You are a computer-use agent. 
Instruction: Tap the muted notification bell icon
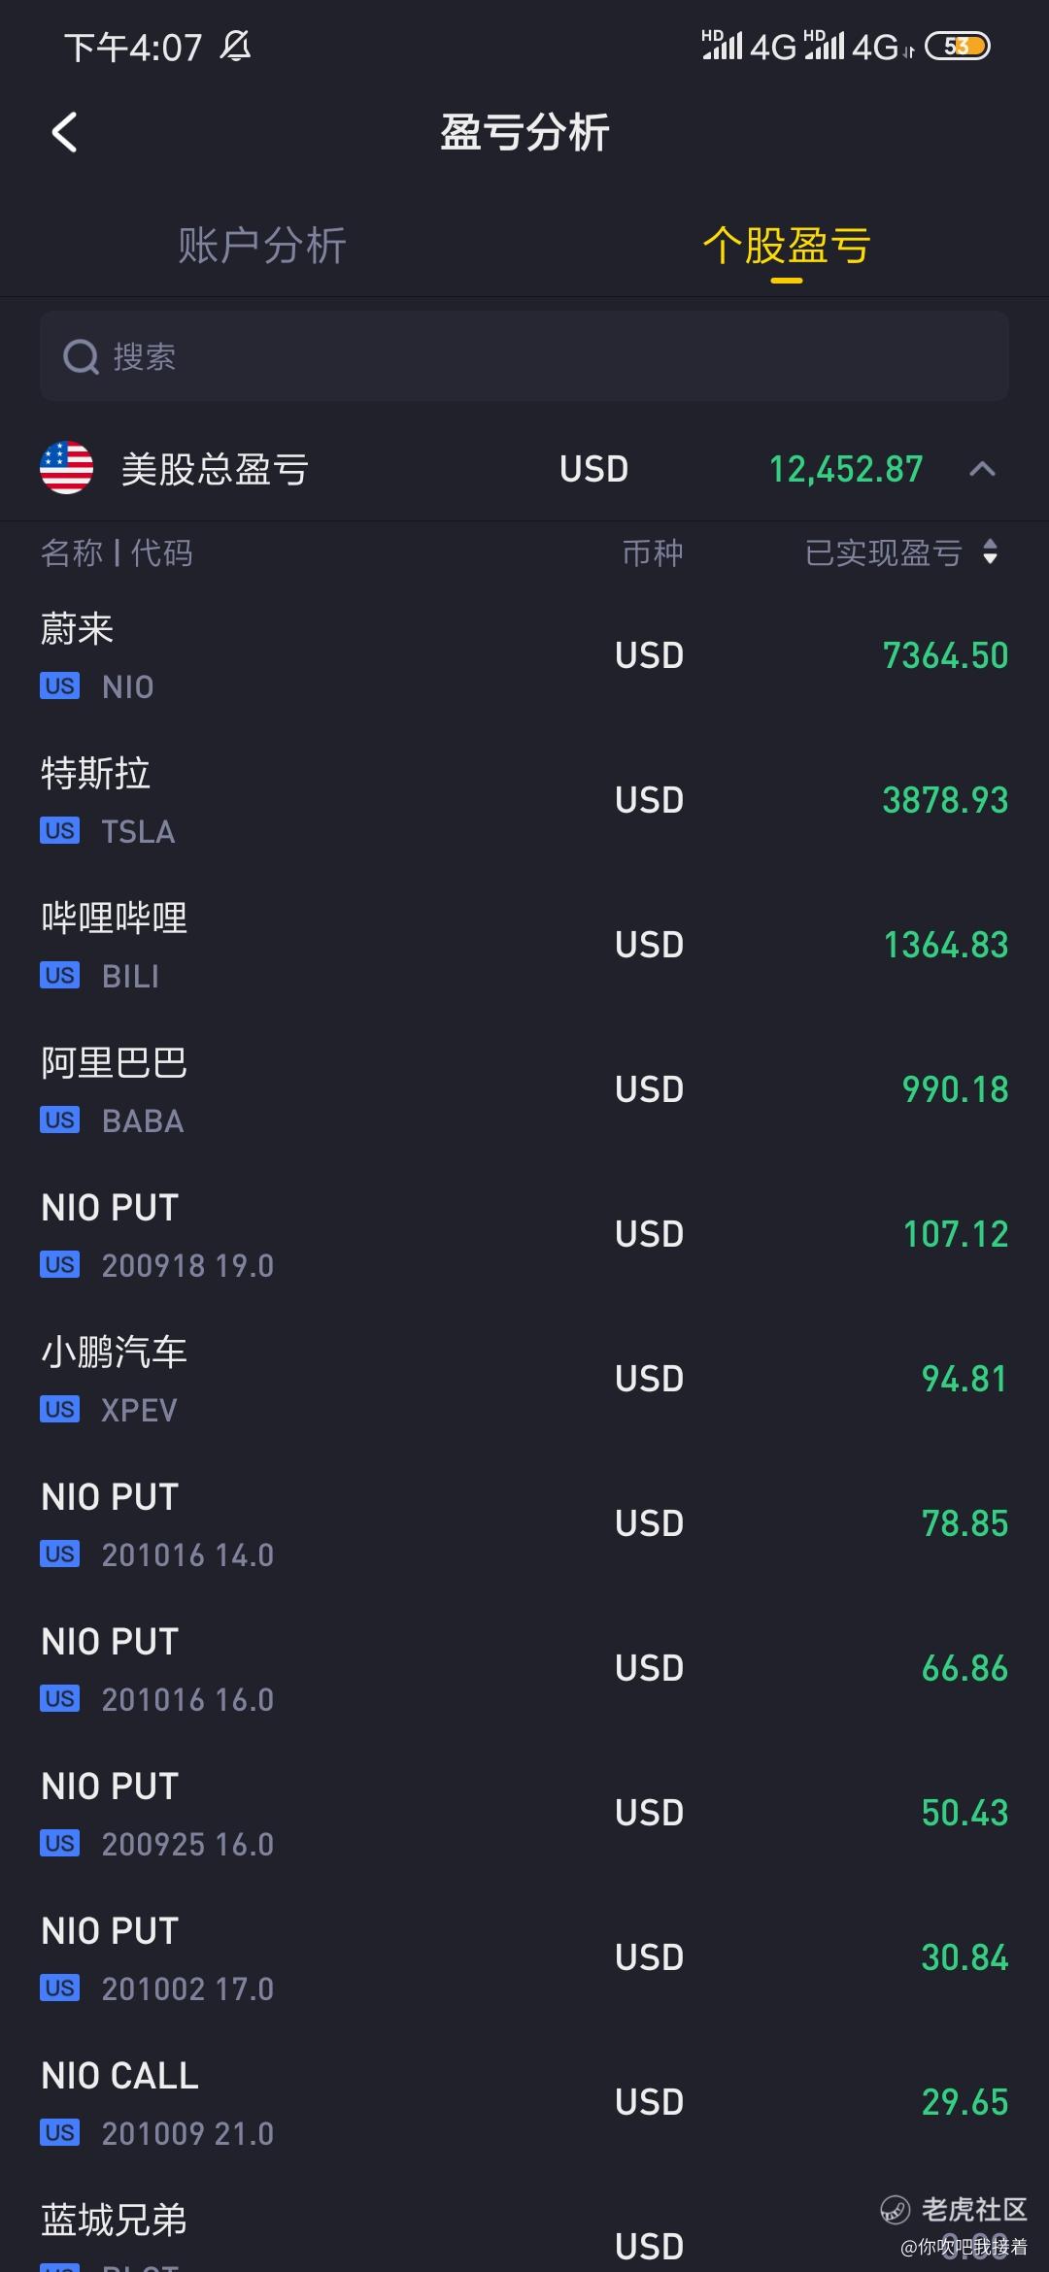236,46
